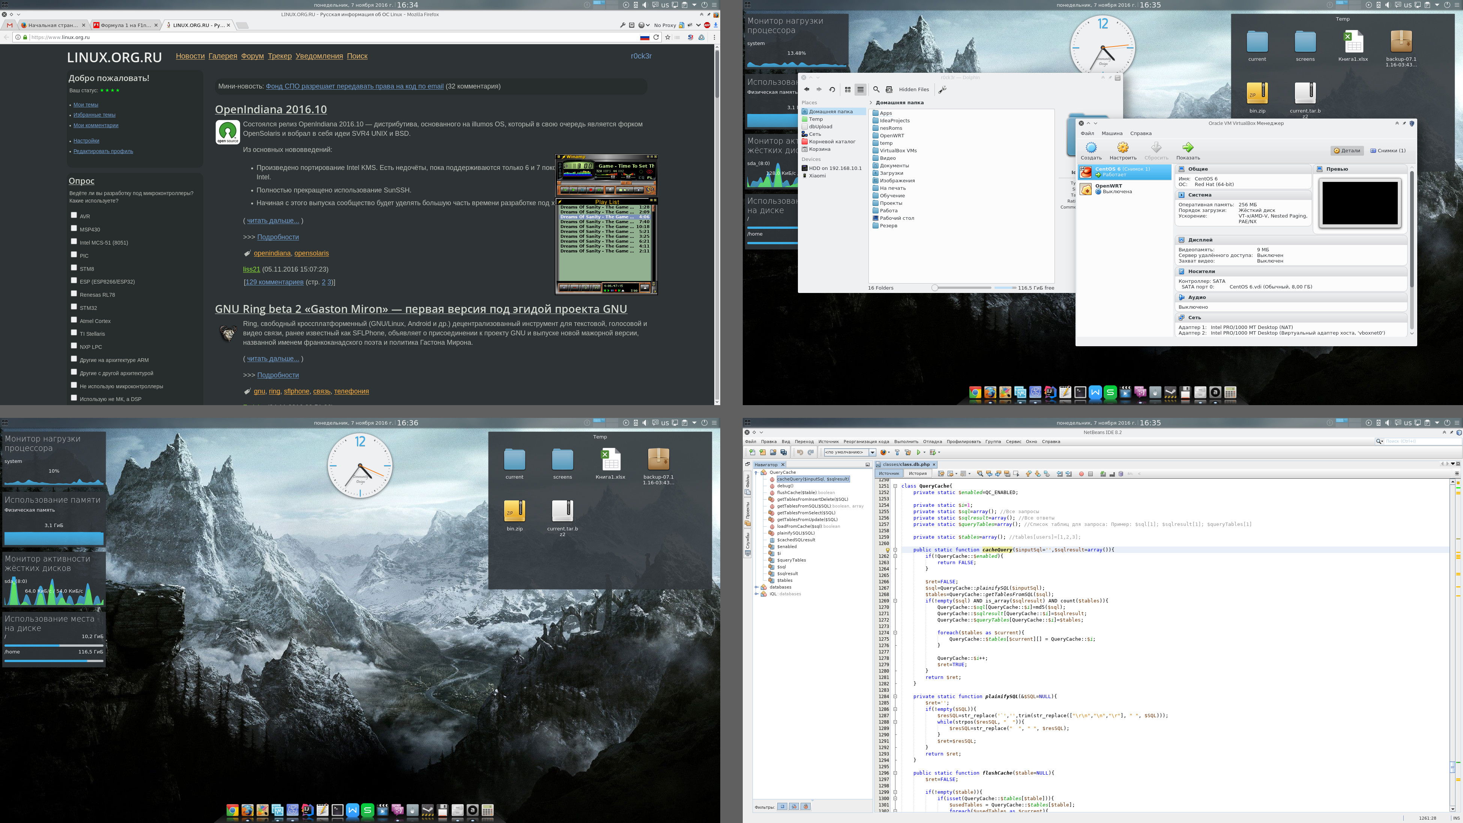Open Реорганизация кода menu in NetBeans

coord(866,442)
